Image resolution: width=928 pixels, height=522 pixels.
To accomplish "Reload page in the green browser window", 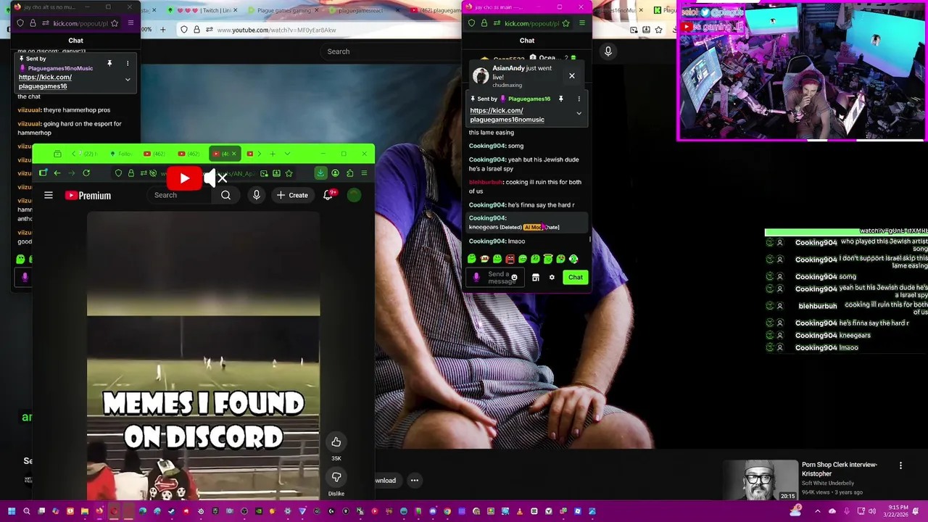I will point(86,173).
